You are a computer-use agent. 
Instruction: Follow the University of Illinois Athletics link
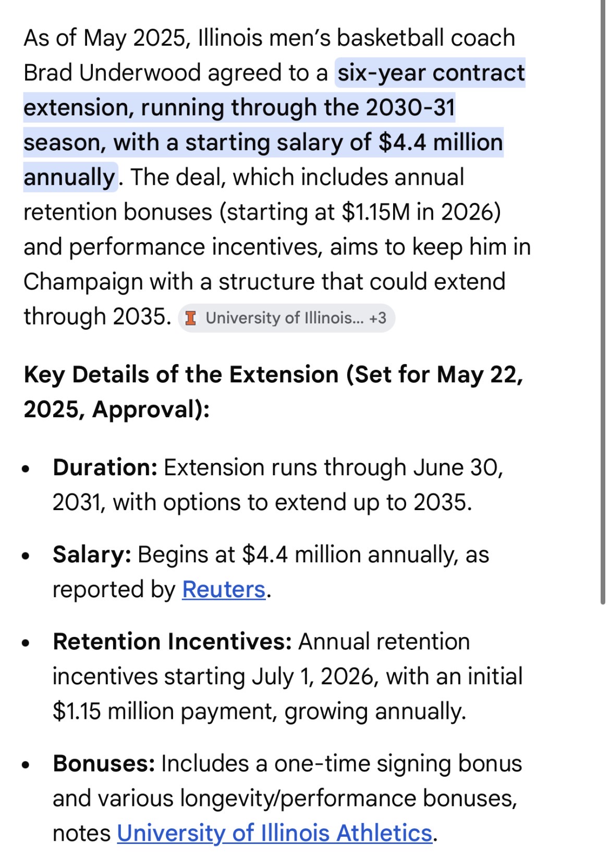coord(275,833)
